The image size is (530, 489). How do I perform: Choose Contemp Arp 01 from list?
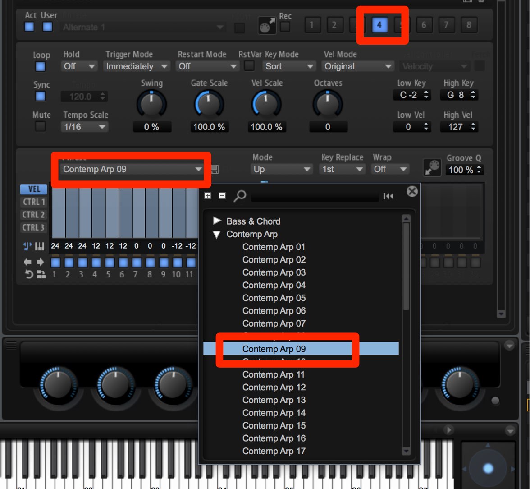click(x=274, y=247)
